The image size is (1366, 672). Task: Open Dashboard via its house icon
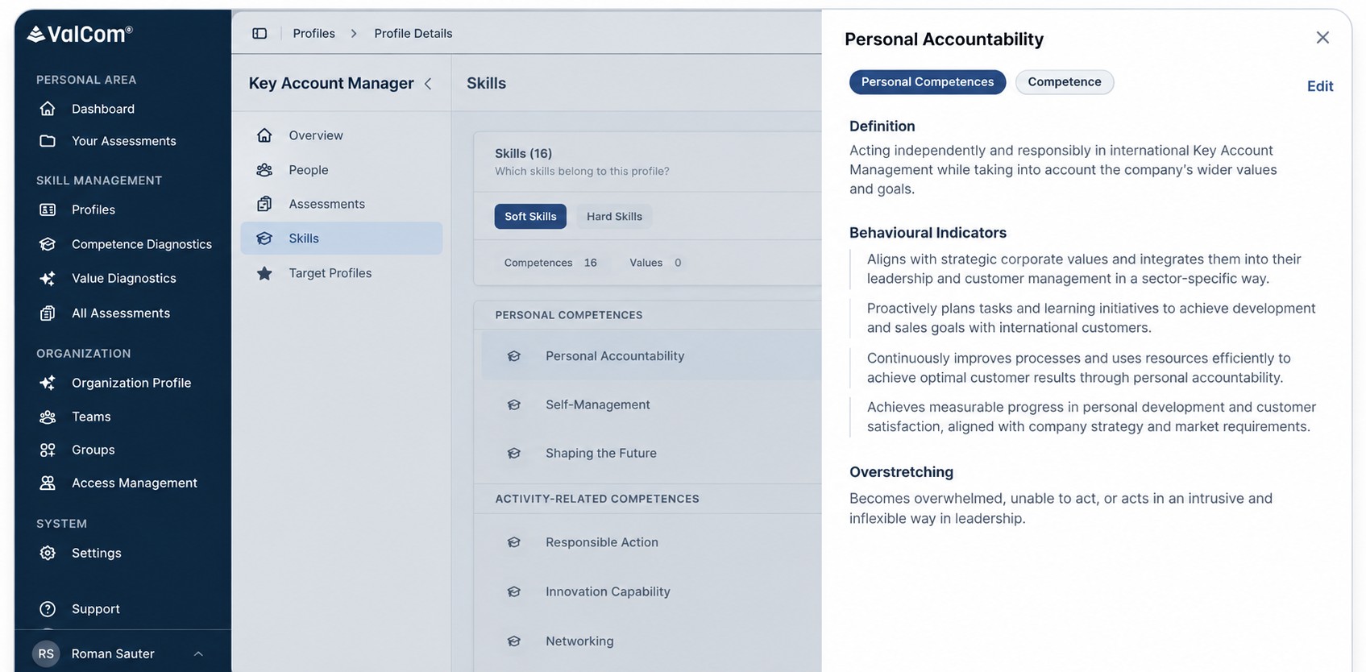coord(48,109)
